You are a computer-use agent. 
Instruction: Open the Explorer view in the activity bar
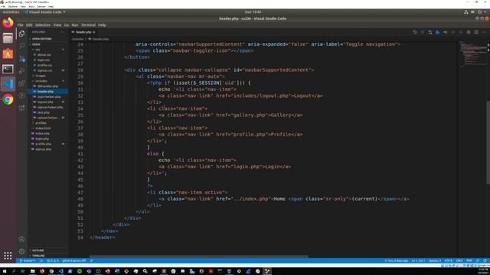21,34
